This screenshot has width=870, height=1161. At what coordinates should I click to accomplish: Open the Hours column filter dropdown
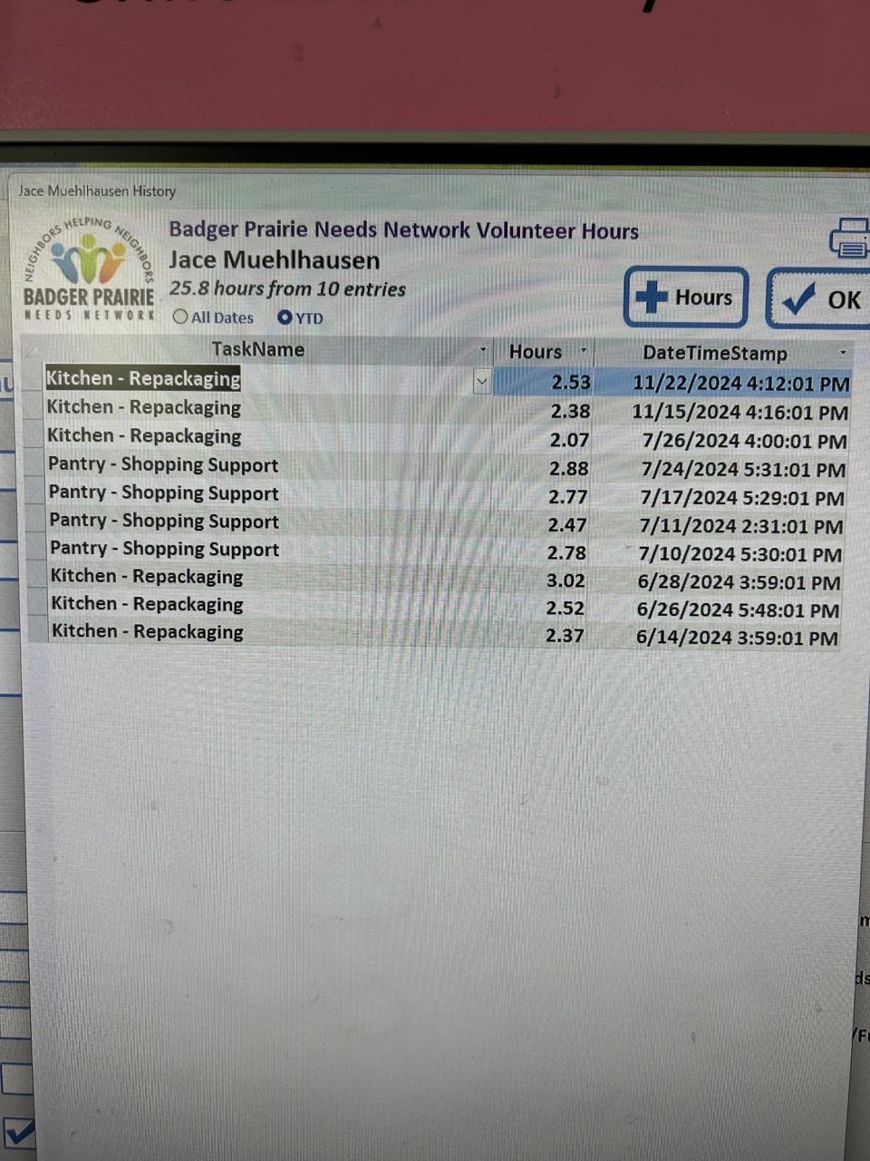click(x=584, y=350)
